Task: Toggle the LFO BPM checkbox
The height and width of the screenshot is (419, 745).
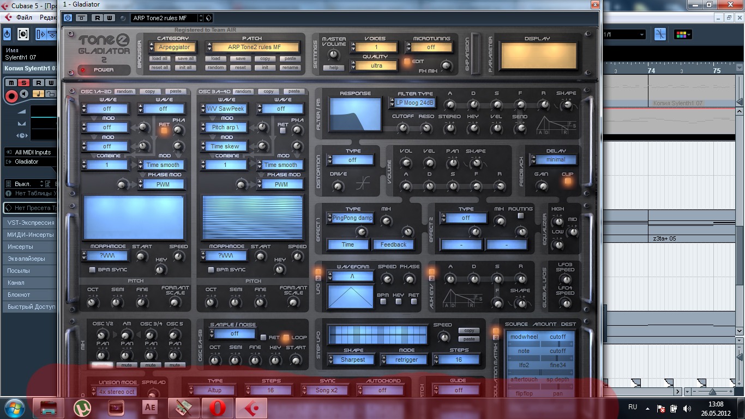Action: click(x=383, y=302)
